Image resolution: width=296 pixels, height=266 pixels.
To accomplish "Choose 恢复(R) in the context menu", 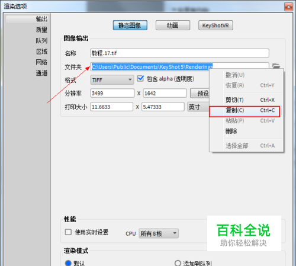I will (246, 85).
